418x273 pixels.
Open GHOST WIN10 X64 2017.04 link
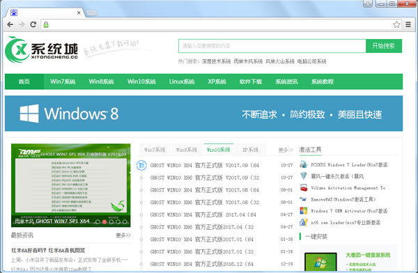click(x=203, y=214)
